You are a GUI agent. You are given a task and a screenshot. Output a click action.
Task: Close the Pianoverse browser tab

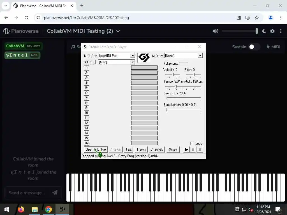pyautogui.click(x=72, y=6)
